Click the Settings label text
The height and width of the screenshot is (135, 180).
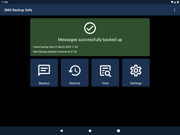[x=136, y=83]
